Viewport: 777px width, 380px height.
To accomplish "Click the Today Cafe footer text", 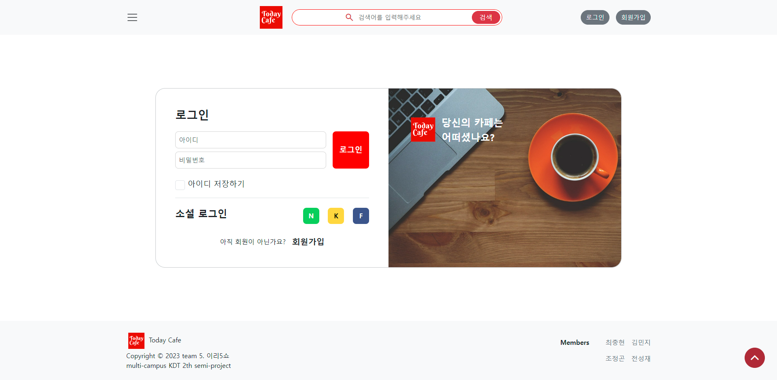I will tap(165, 340).
